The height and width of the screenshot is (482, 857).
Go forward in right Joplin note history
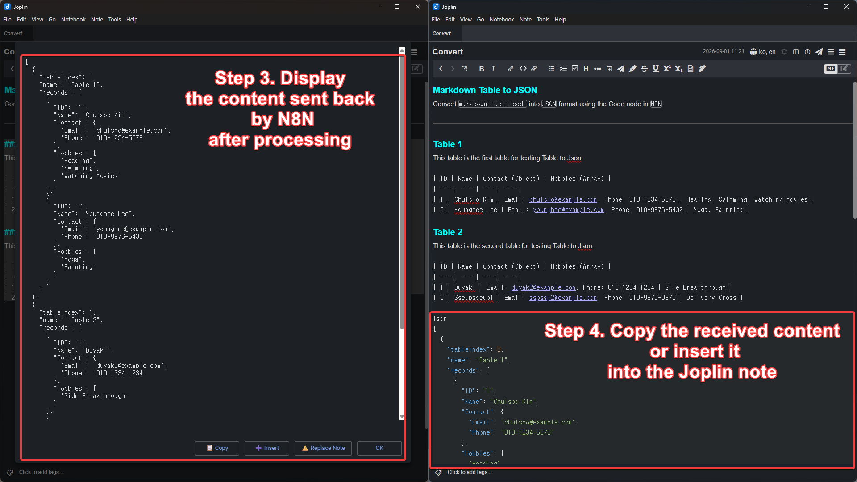(453, 69)
